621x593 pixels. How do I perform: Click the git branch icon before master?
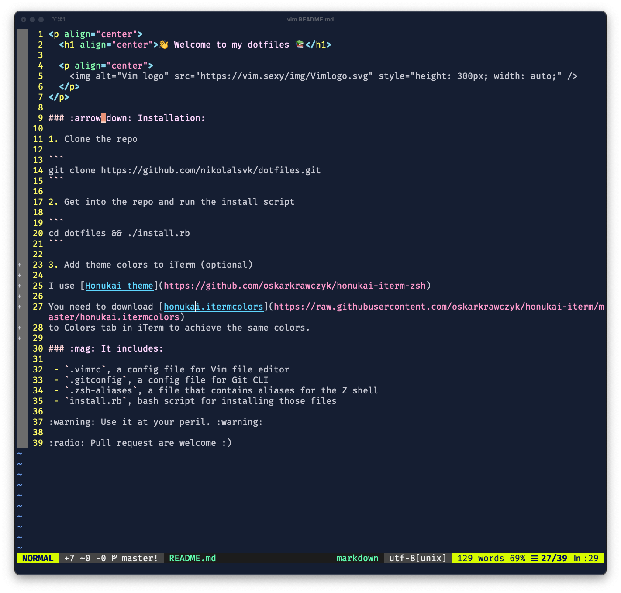click(x=114, y=558)
